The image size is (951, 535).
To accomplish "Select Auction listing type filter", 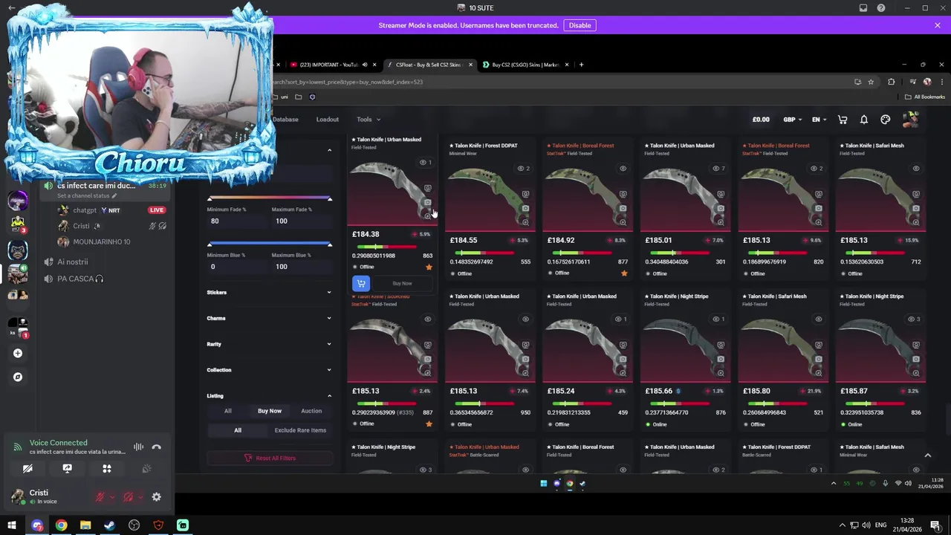I will 311,411.
